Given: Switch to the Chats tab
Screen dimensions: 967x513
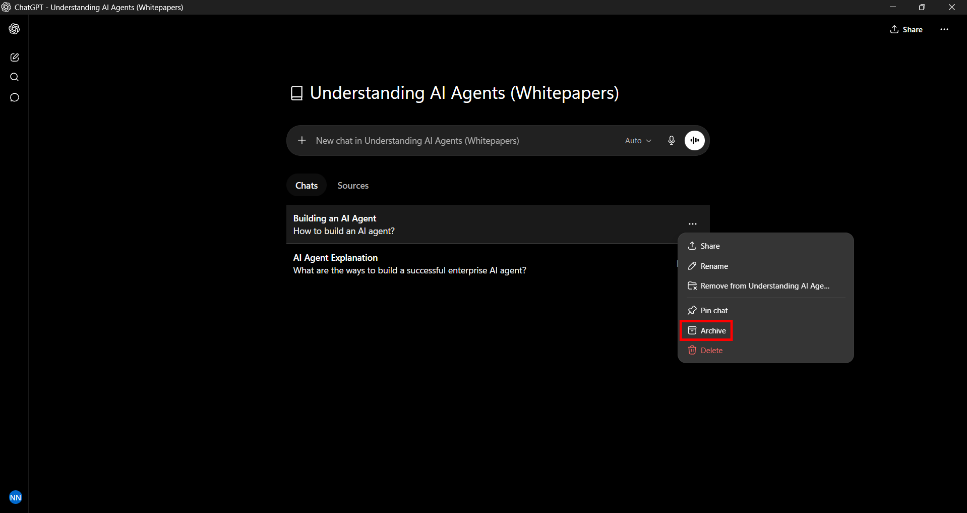Looking at the screenshot, I should point(307,186).
